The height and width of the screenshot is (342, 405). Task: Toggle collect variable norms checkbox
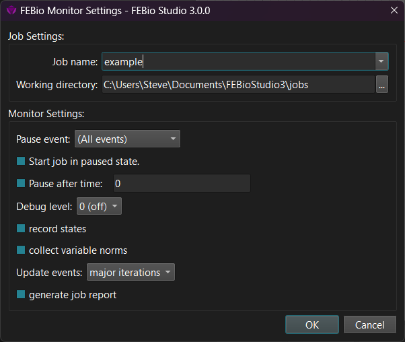(x=21, y=250)
